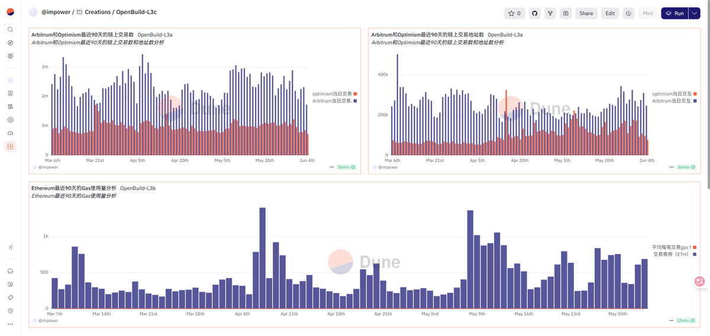The image size is (710, 336).
Task: Click the Mar 6th tall spike bar in address chart
Action: pyautogui.click(x=397, y=105)
